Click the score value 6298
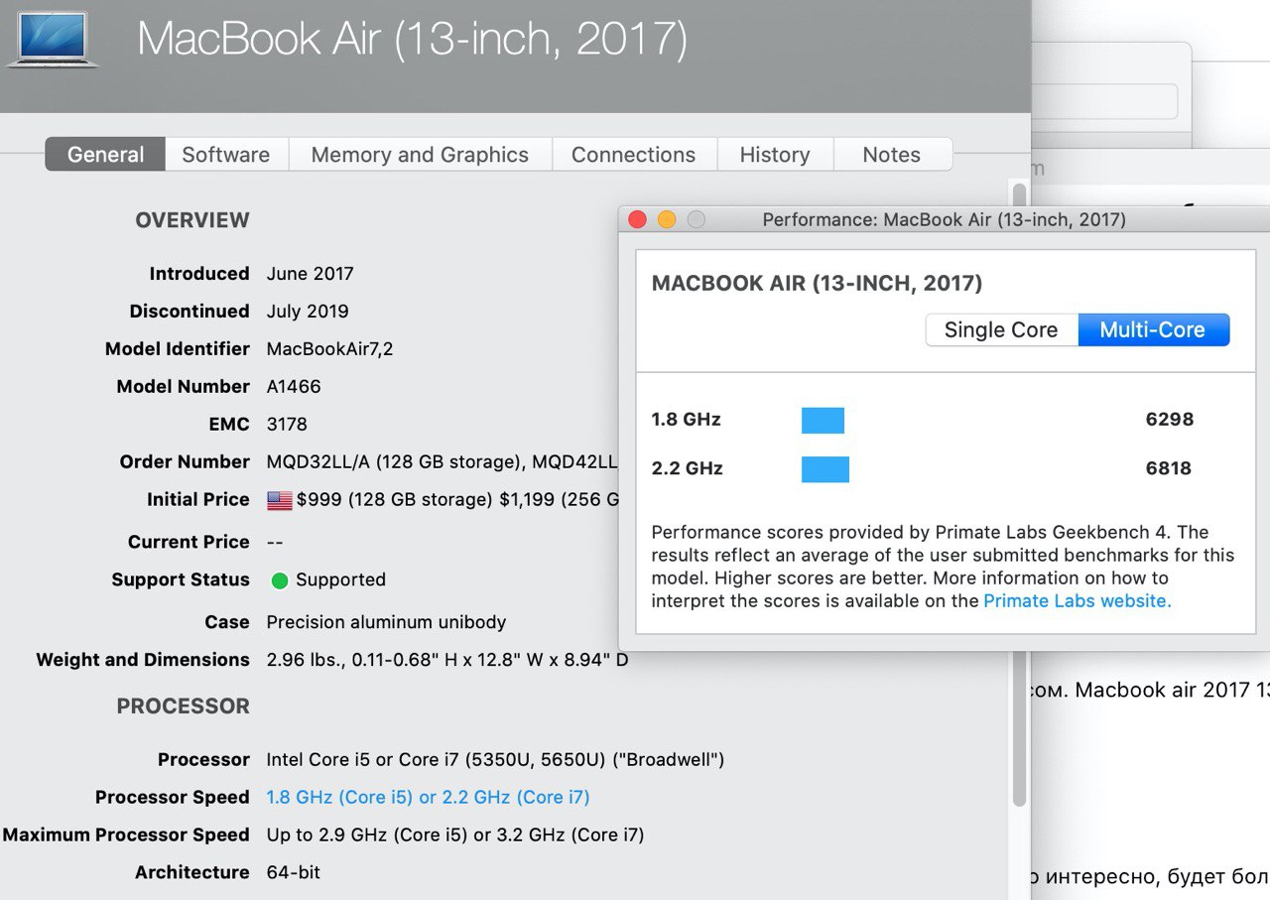Image resolution: width=1270 pixels, height=900 pixels. [x=1170, y=420]
